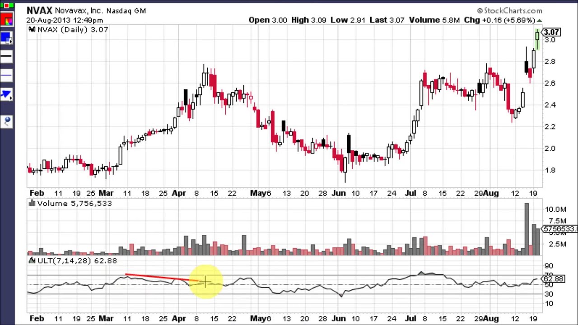Image resolution: width=578 pixels, height=325 pixels.
Task: Click the "Nasdaq GM" exchange label
Action: pos(126,10)
